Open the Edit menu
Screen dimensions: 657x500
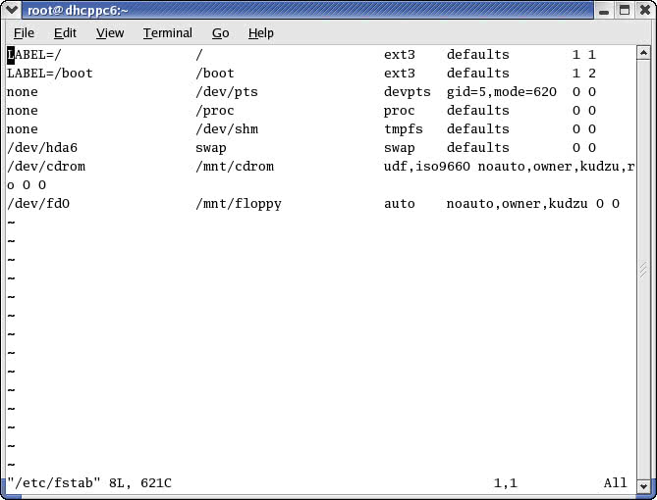(x=65, y=33)
